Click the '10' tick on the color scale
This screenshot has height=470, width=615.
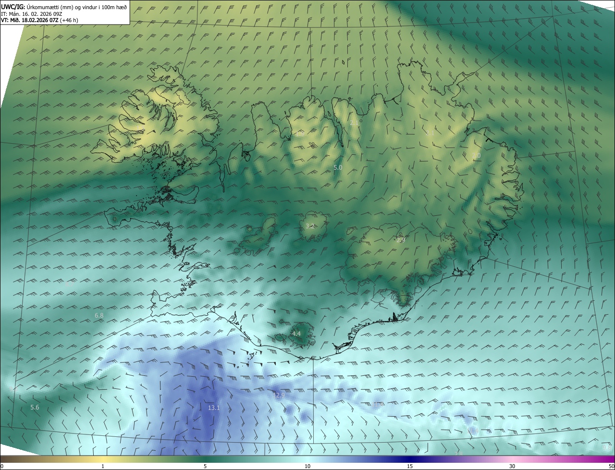click(307, 466)
